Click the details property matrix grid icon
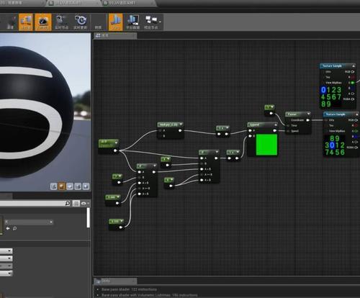Screen dimensions: 360x298 76,203
